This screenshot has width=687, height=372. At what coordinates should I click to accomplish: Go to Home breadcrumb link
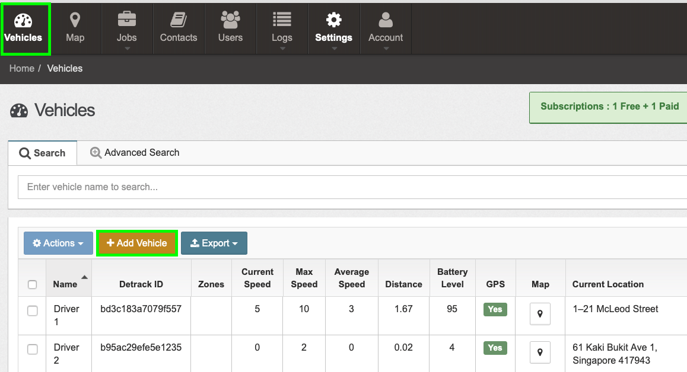[x=21, y=69]
